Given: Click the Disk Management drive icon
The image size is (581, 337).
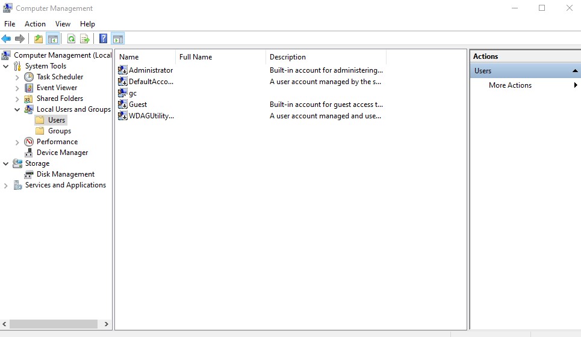Looking at the screenshot, I should (x=28, y=174).
